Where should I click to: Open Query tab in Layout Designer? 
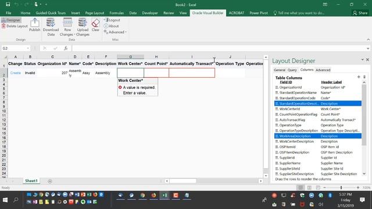click(292, 70)
